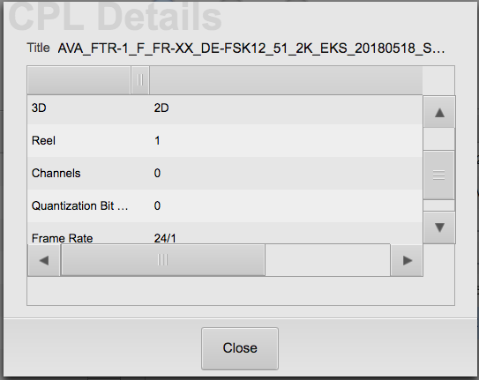The width and height of the screenshot is (479, 380).
Task: Click the vertical scrollbar up arrow
Action: click(x=439, y=112)
